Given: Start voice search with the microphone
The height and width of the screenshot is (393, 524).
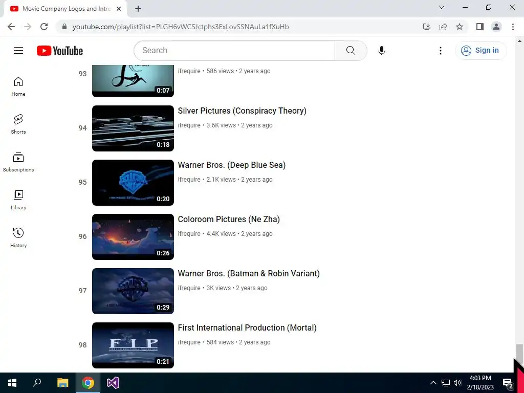Looking at the screenshot, I should point(382,51).
